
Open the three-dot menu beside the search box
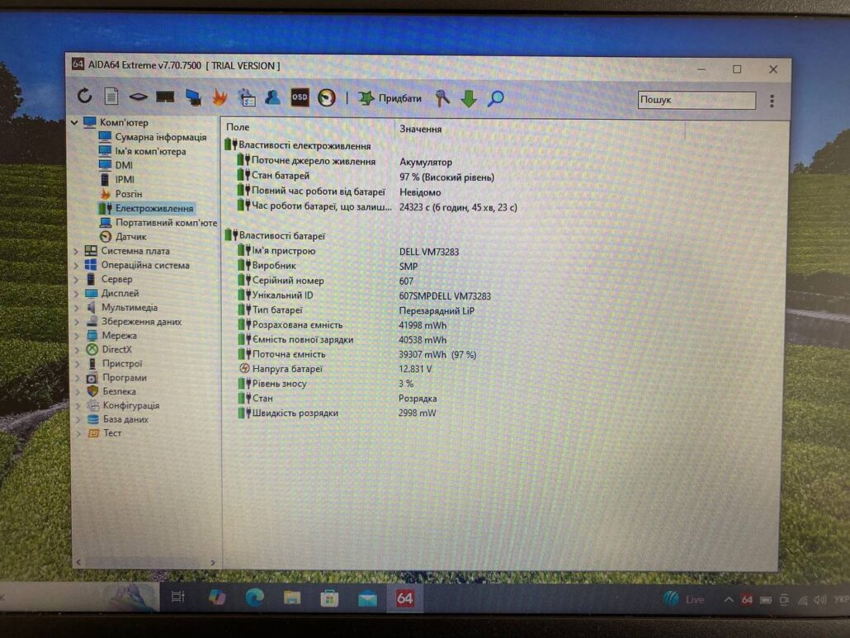772,101
